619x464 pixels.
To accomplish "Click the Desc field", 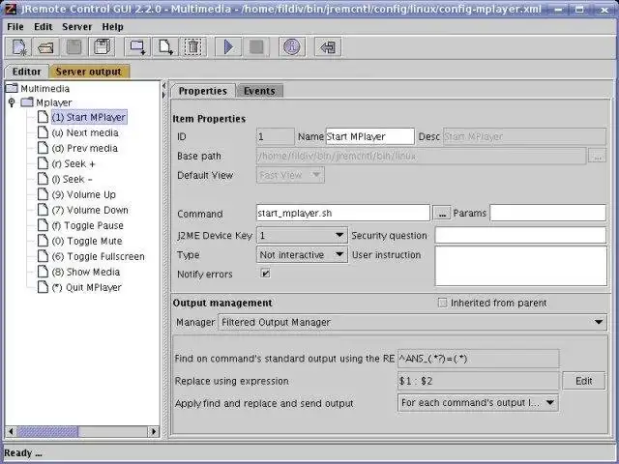I will [x=524, y=136].
